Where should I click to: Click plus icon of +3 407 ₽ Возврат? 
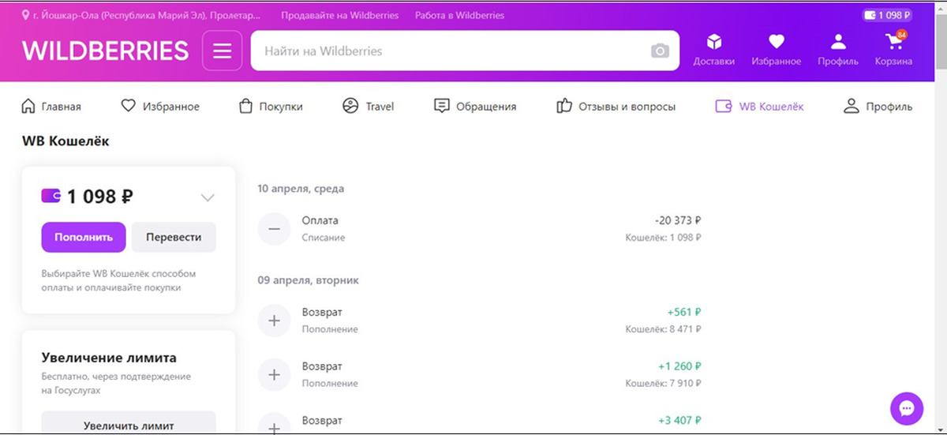tap(274, 425)
